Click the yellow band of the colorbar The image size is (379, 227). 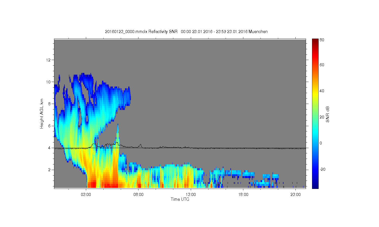315,95
